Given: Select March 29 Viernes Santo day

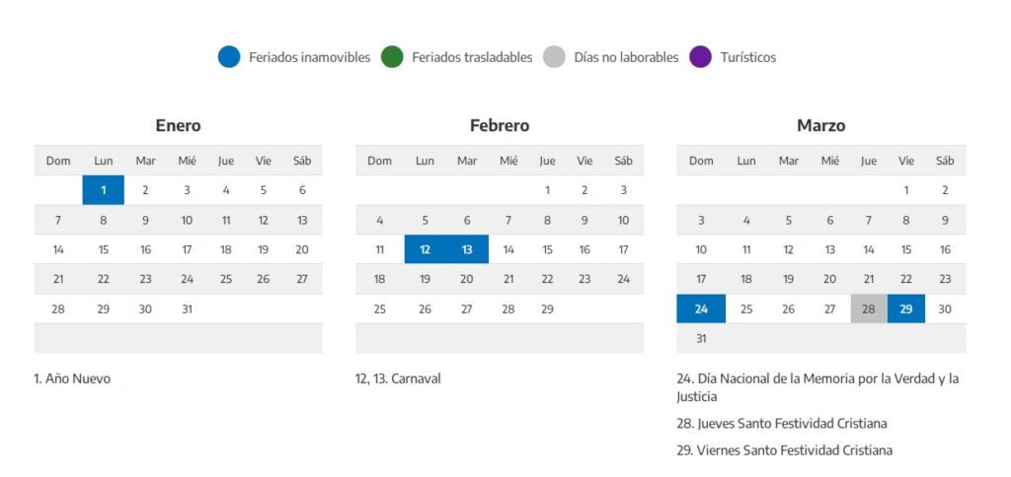Looking at the screenshot, I should pos(906,308).
